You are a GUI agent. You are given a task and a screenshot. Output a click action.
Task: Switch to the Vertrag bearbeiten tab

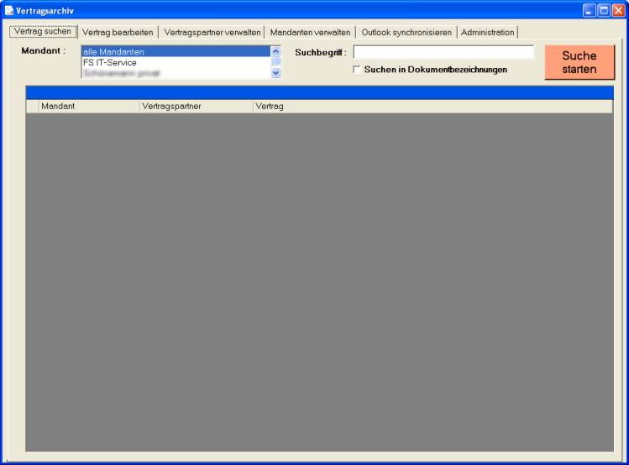coord(118,32)
